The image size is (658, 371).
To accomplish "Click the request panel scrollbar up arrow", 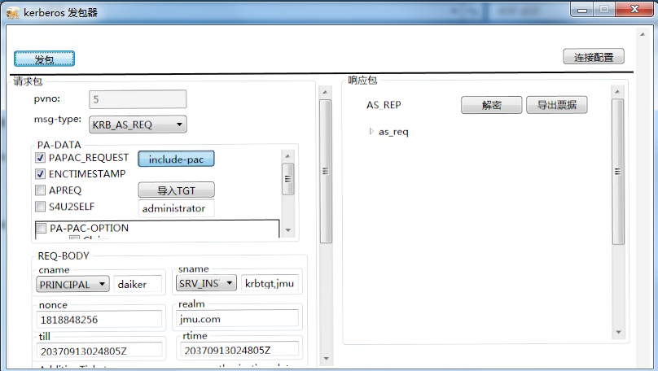I will click(x=325, y=92).
